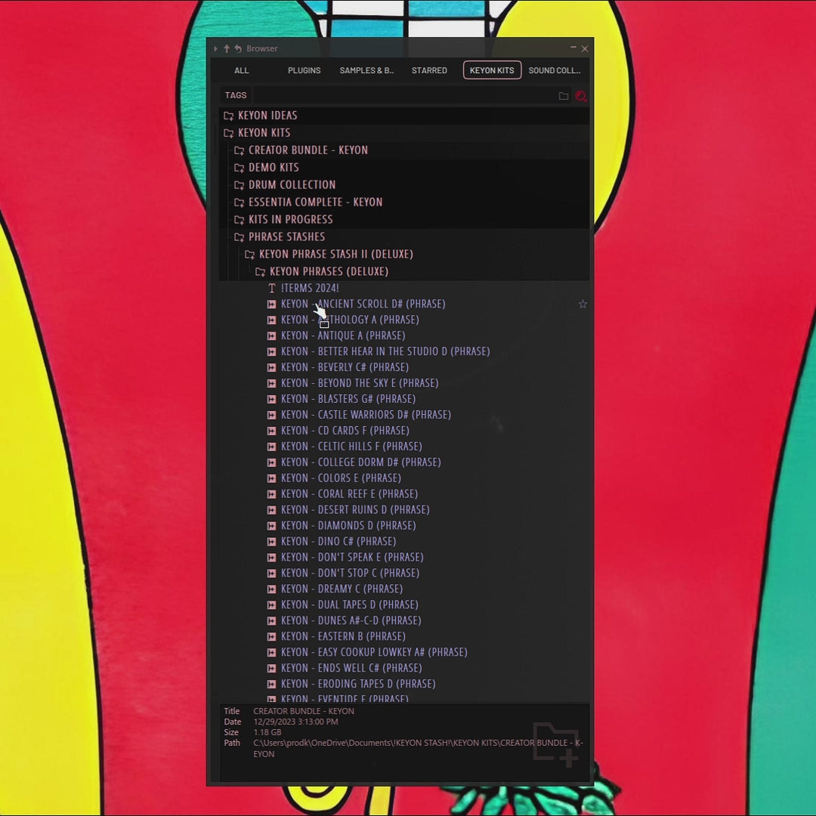816x816 pixels.
Task: Click the browser's up-arrow navigation icon
Action: point(227,48)
